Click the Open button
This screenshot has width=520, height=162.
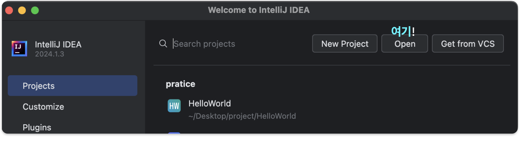coord(405,44)
